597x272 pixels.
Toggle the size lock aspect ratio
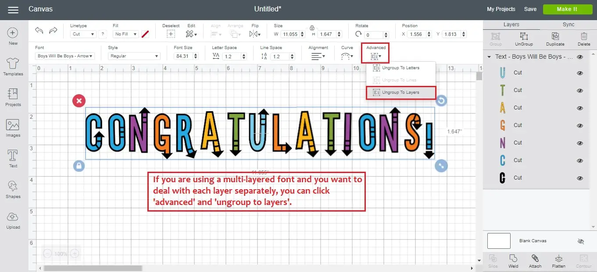[x=311, y=28]
